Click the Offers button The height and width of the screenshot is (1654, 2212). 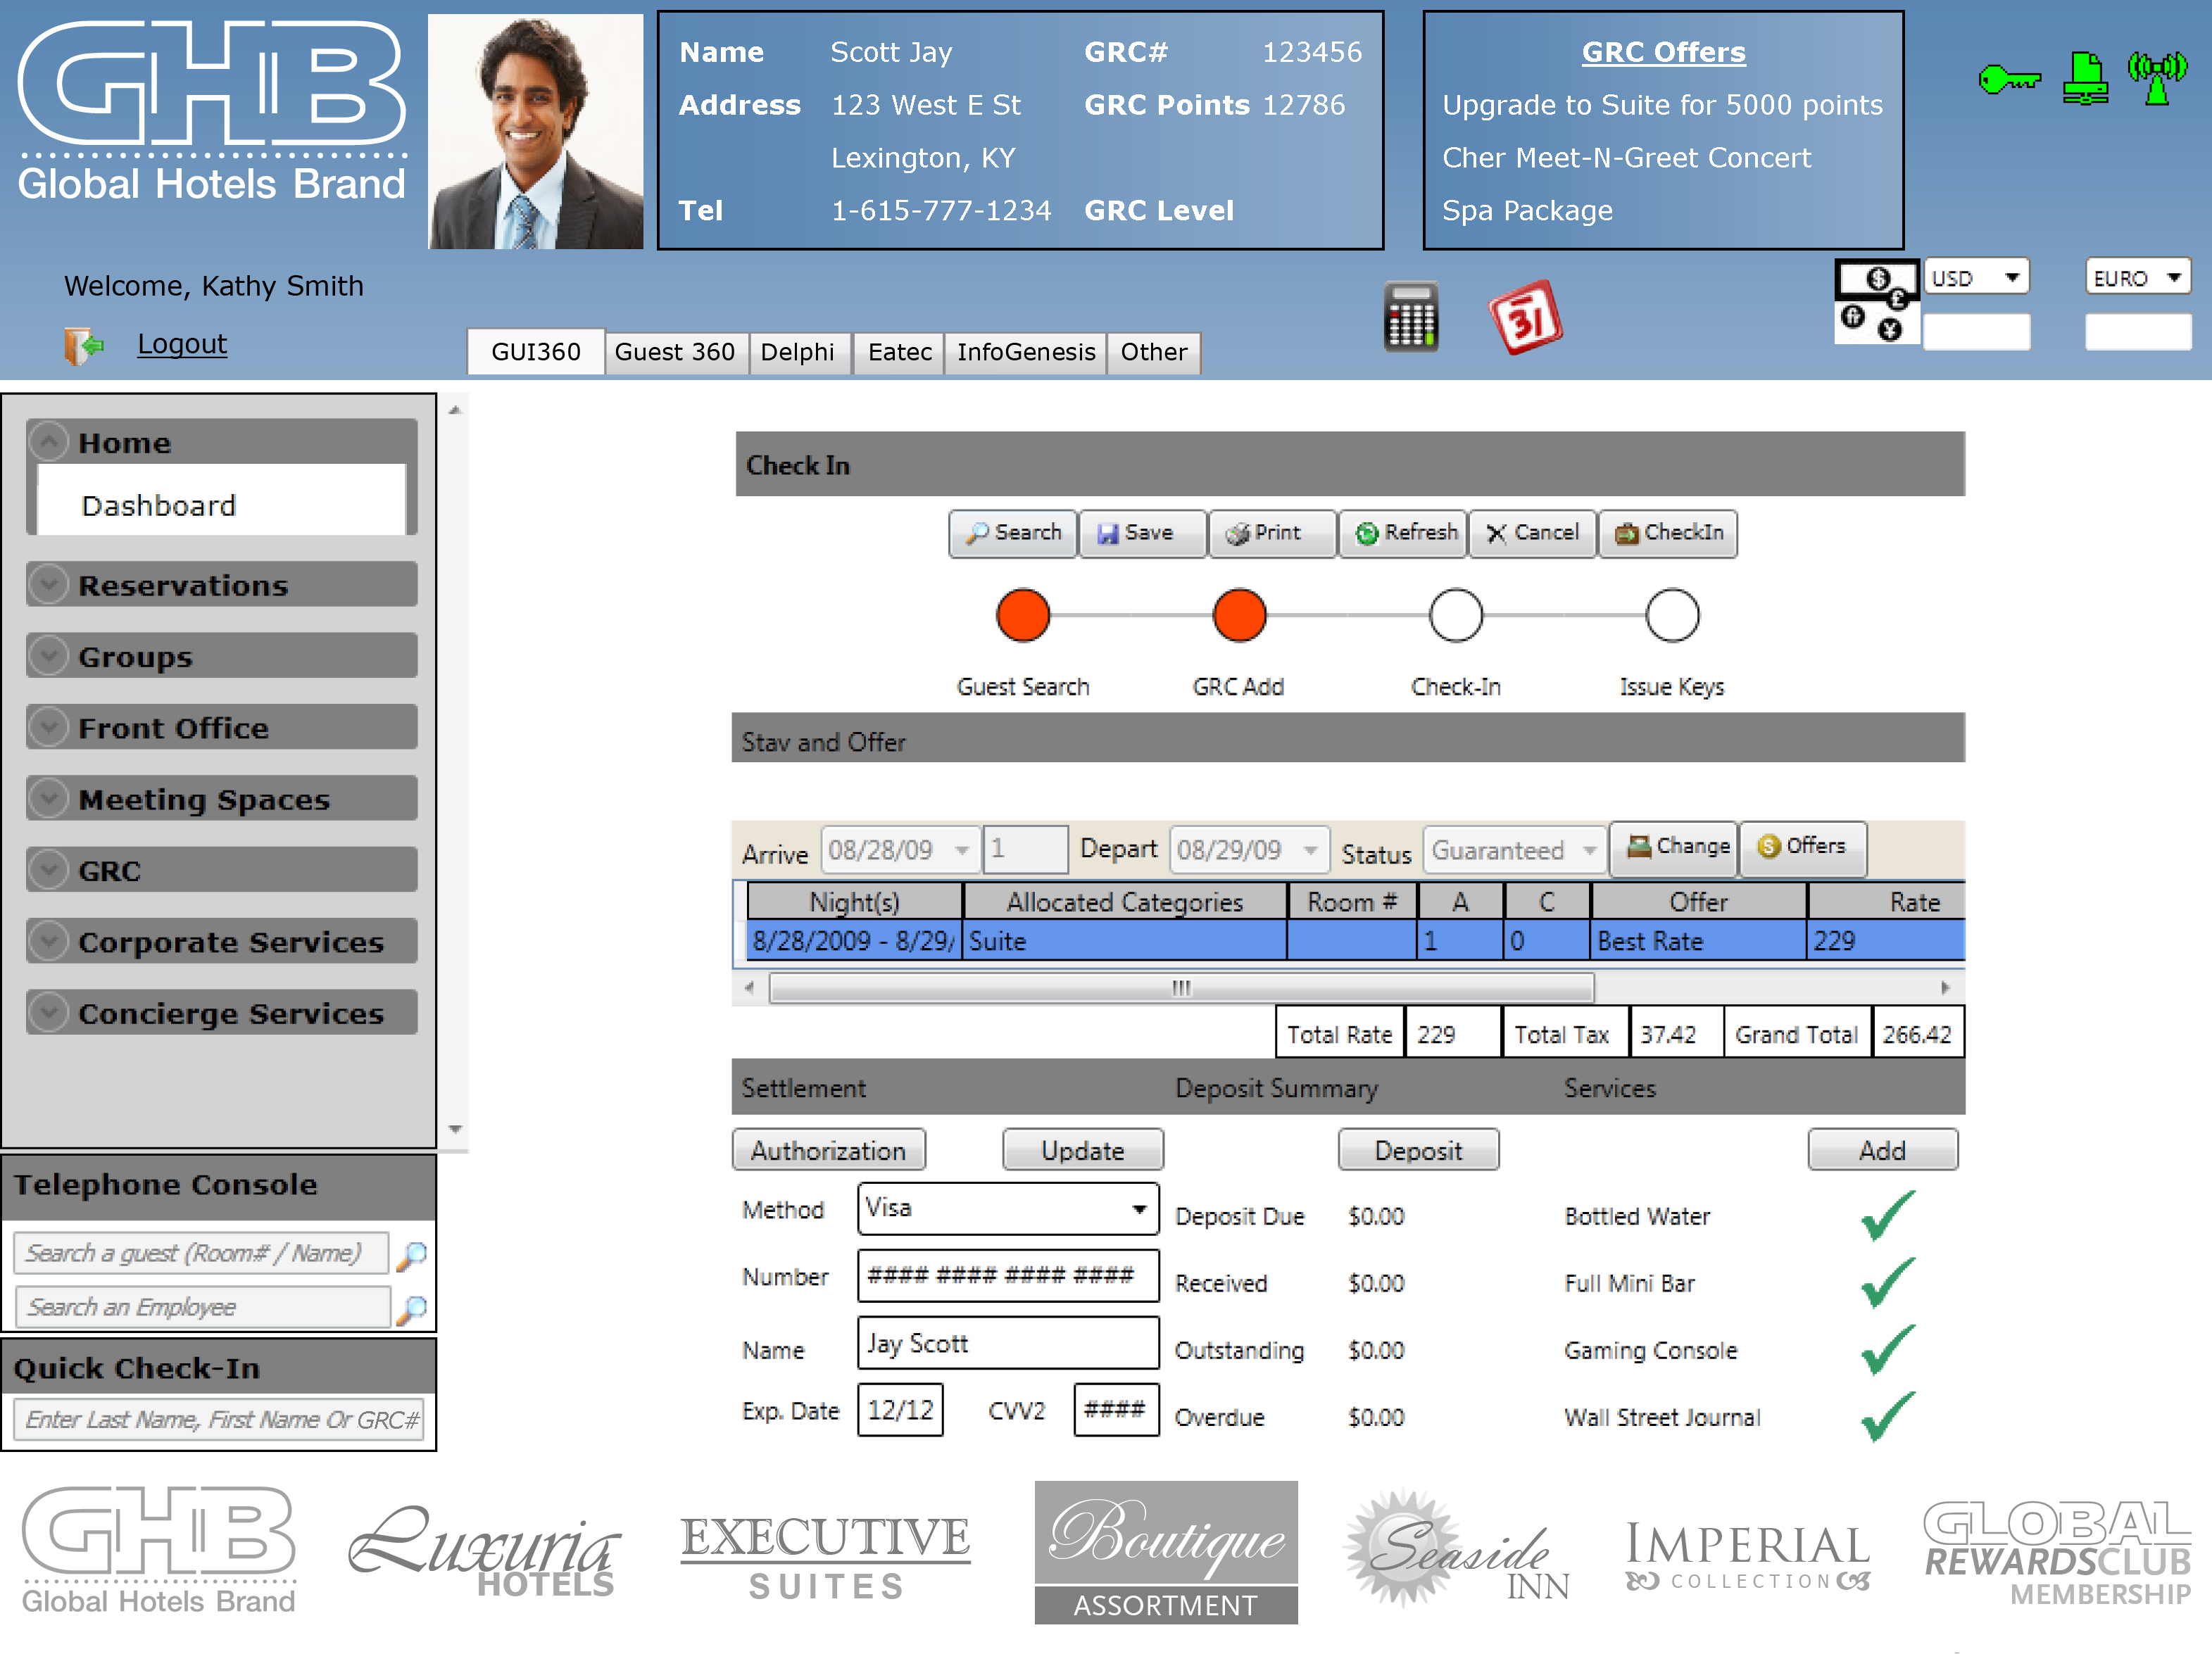pos(1803,848)
